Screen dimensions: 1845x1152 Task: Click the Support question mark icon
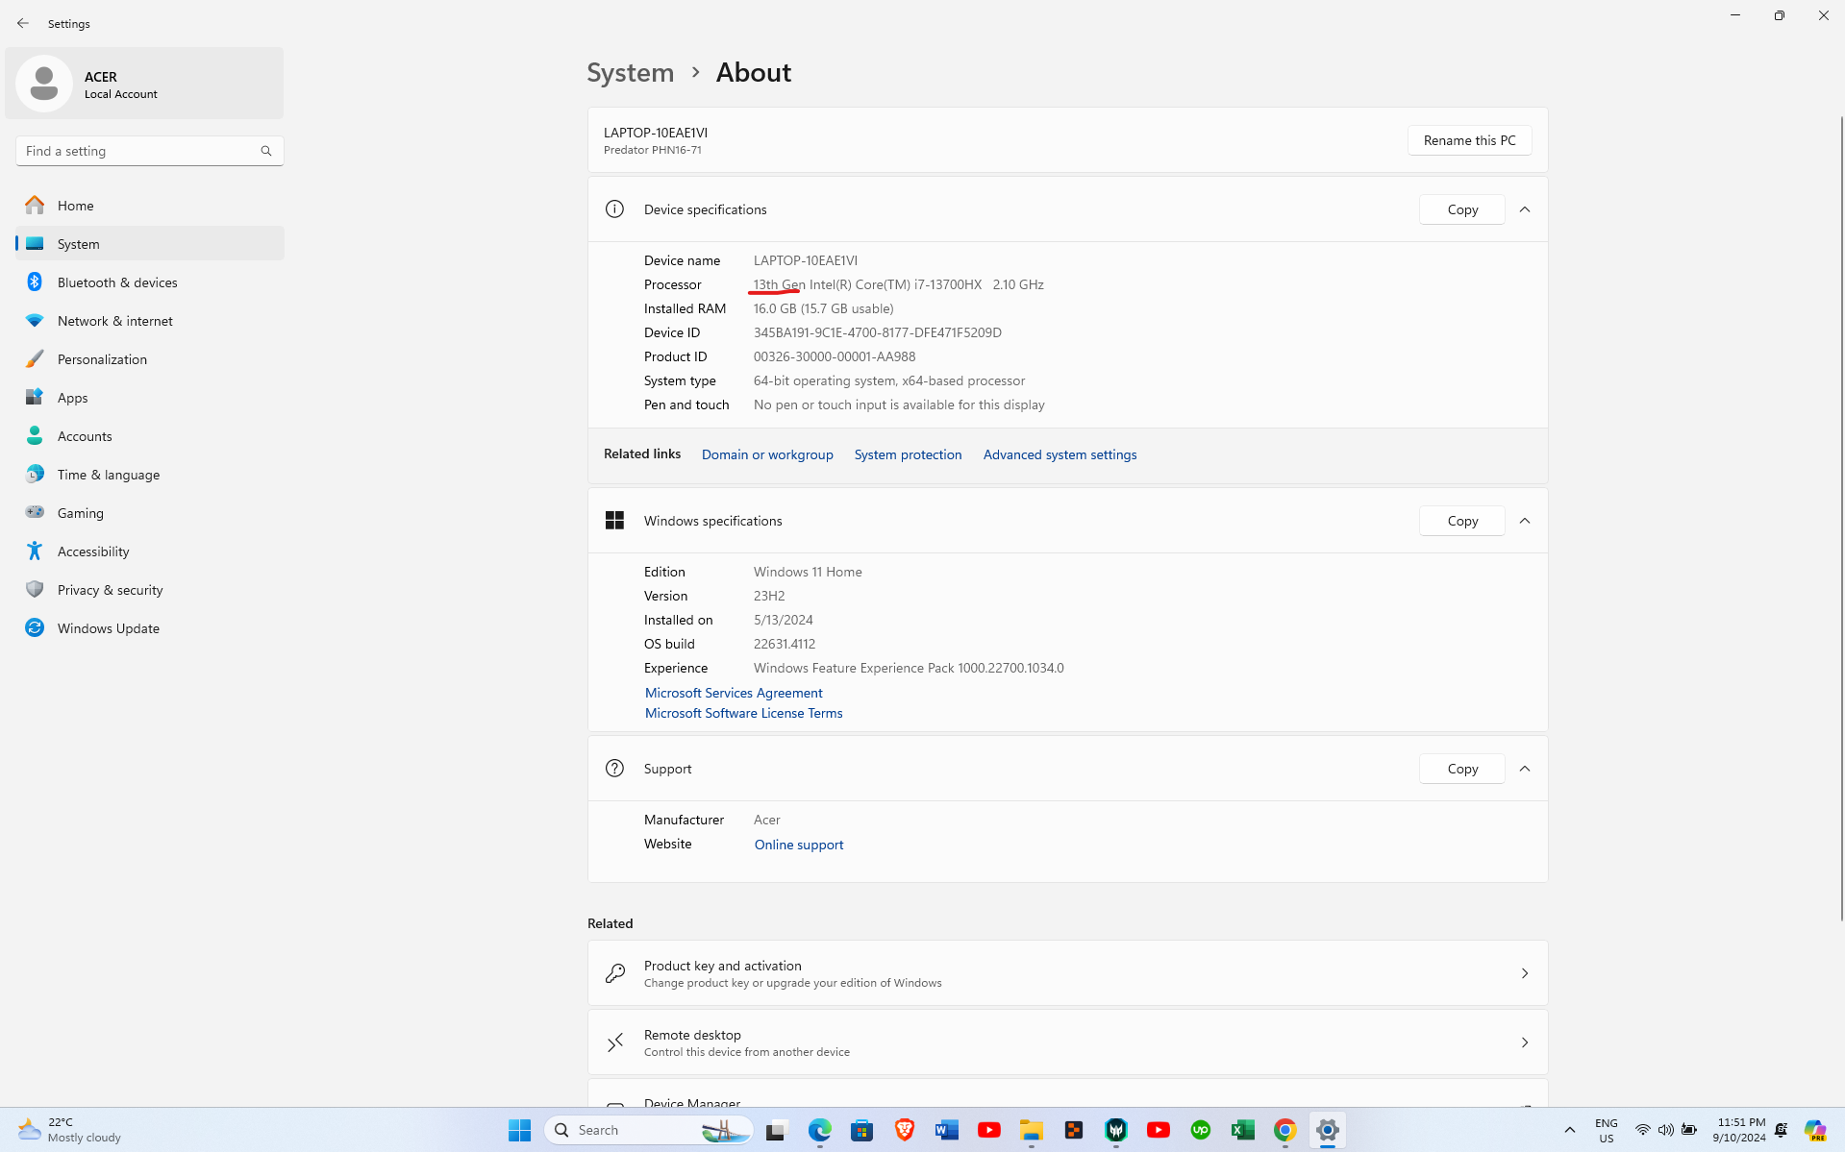pyautogui.click(x=614, y=769)
